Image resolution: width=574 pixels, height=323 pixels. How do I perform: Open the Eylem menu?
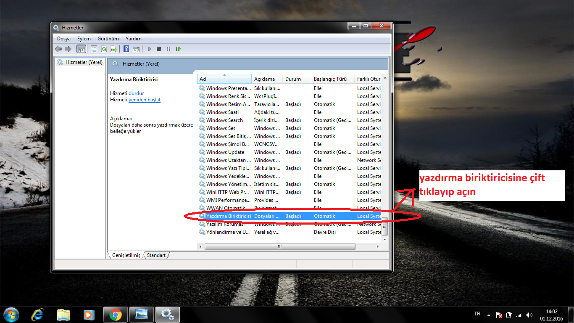click(x=84, y=38)
